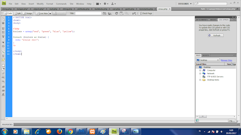241x135 pixels.
Task: Open the Commands menu
Action: click(x=61, y=4)
